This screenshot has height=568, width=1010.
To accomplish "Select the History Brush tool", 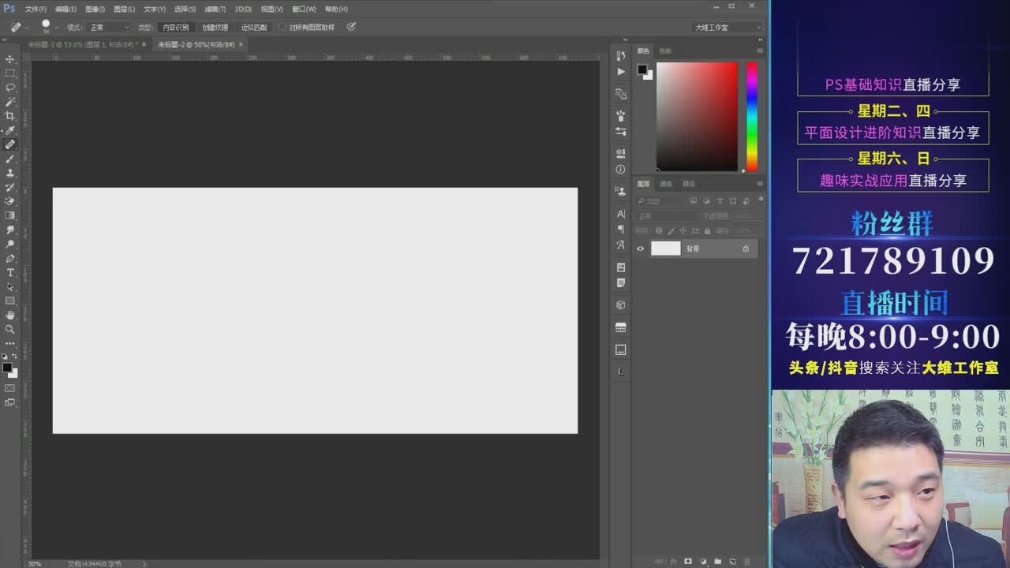I will pos(10,187).
